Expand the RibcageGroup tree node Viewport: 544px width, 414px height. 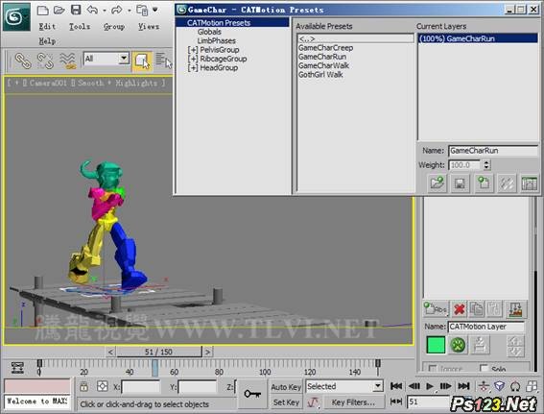click(193, 59)
